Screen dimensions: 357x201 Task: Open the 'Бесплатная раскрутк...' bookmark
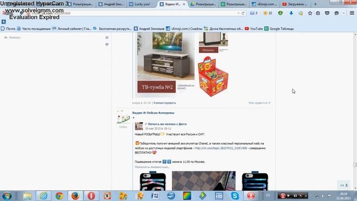coord(113,28)
